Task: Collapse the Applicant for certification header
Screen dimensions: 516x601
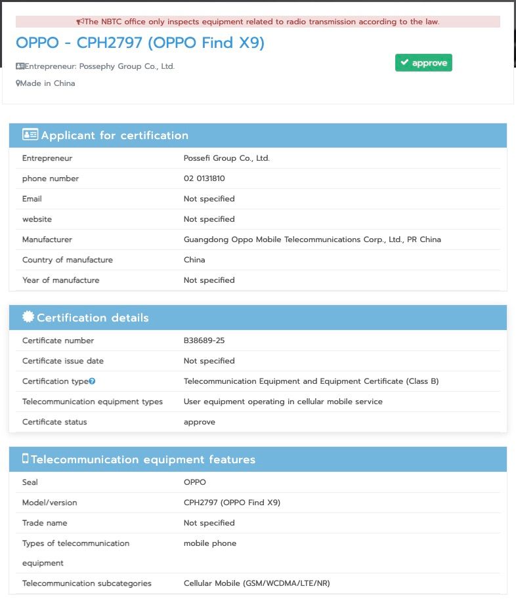Action: point(257,135)
